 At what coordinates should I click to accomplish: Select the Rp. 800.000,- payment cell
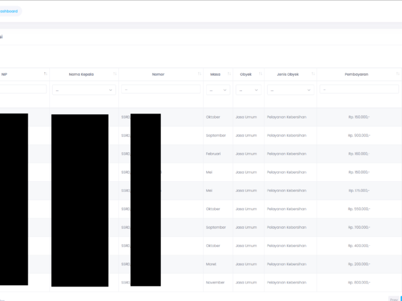[x=359, y=283]
